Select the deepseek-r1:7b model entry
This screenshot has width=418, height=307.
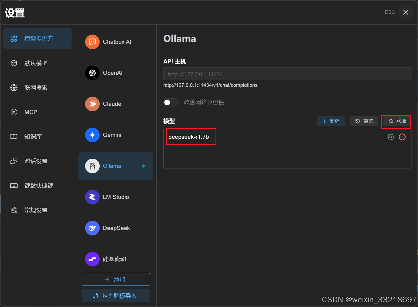(189, 137)
